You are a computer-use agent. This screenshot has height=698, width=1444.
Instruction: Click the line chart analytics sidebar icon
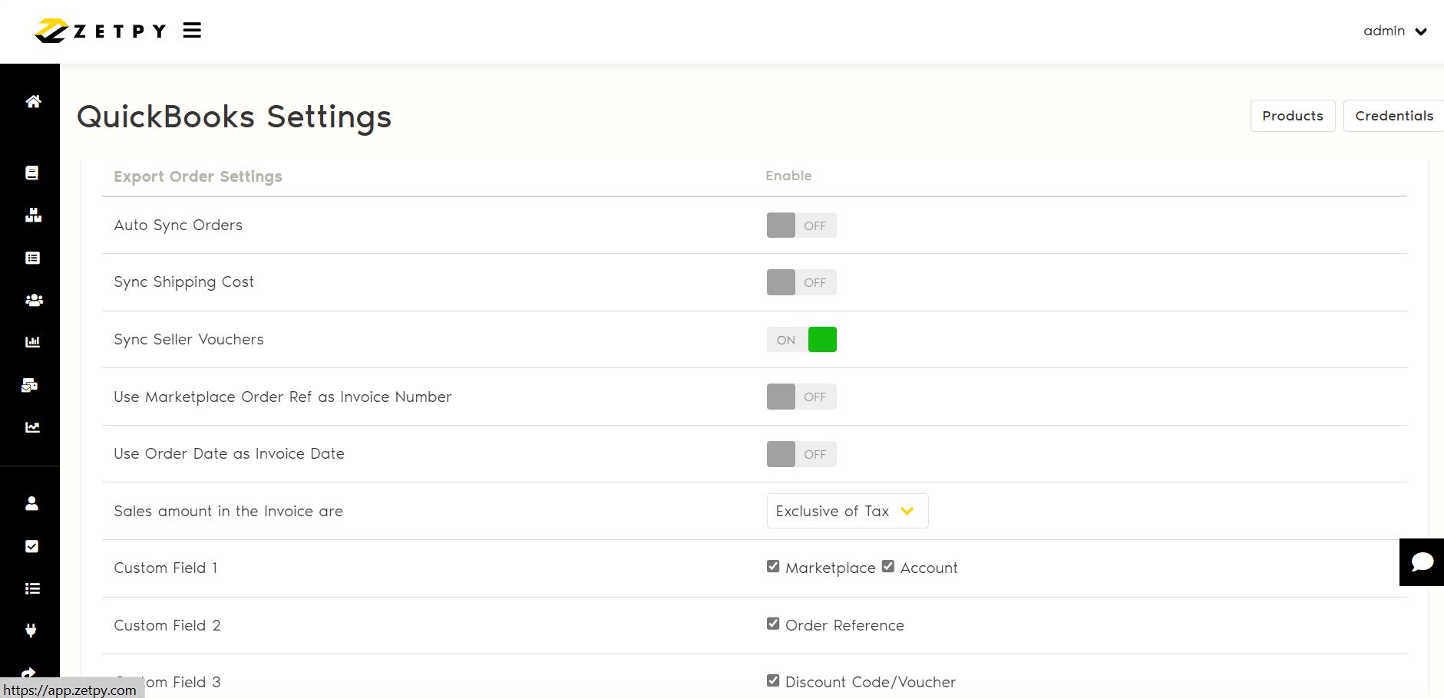tap(32, 427)
